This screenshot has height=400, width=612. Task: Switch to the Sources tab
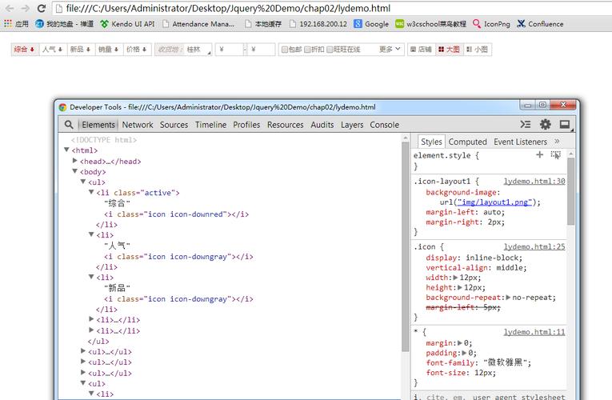click(174, 125)
